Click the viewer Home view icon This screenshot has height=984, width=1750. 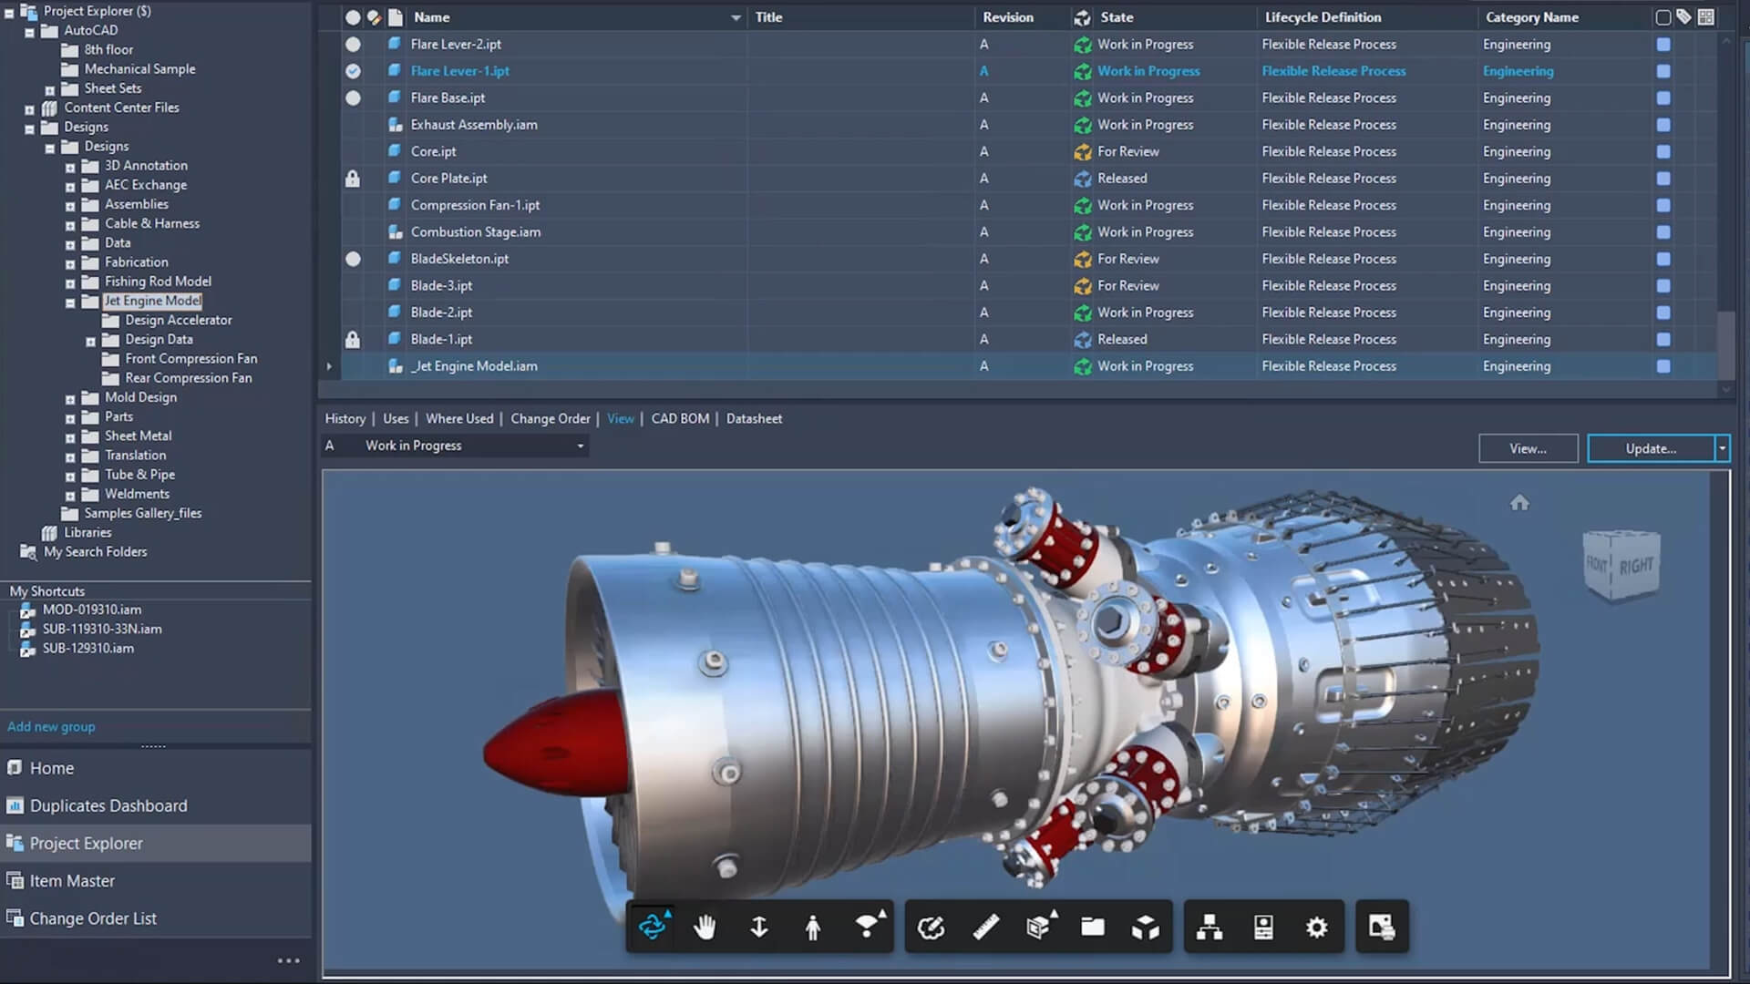click(x=1519, y=503)
